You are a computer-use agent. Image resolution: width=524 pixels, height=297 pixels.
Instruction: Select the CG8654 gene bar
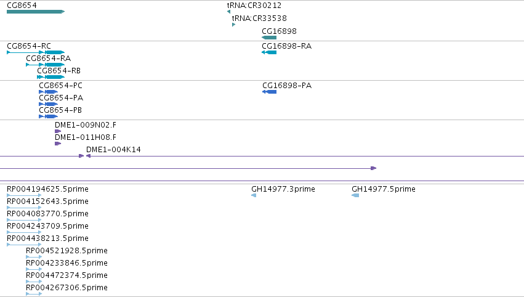point(36,12)
